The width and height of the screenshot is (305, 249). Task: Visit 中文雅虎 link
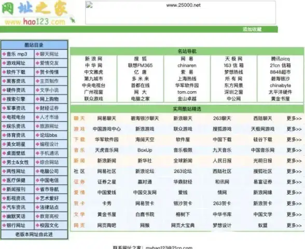[93, 72]
